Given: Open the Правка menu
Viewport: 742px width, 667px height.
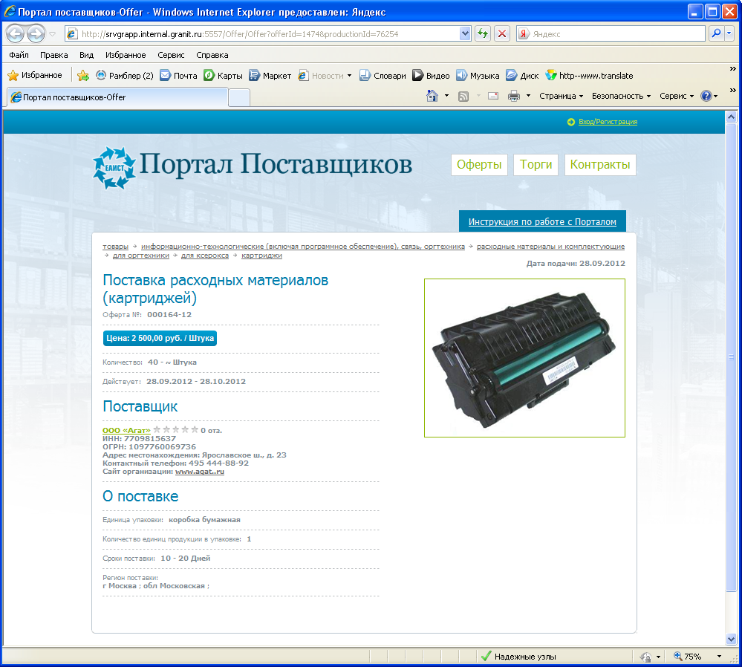Looking at the screenshot, I should click(x=54, y=55).
